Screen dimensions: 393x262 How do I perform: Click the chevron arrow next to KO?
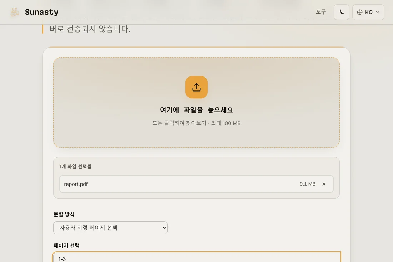[378, 12]
